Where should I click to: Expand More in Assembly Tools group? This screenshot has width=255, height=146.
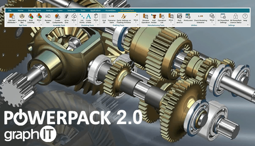coord(74,18)
